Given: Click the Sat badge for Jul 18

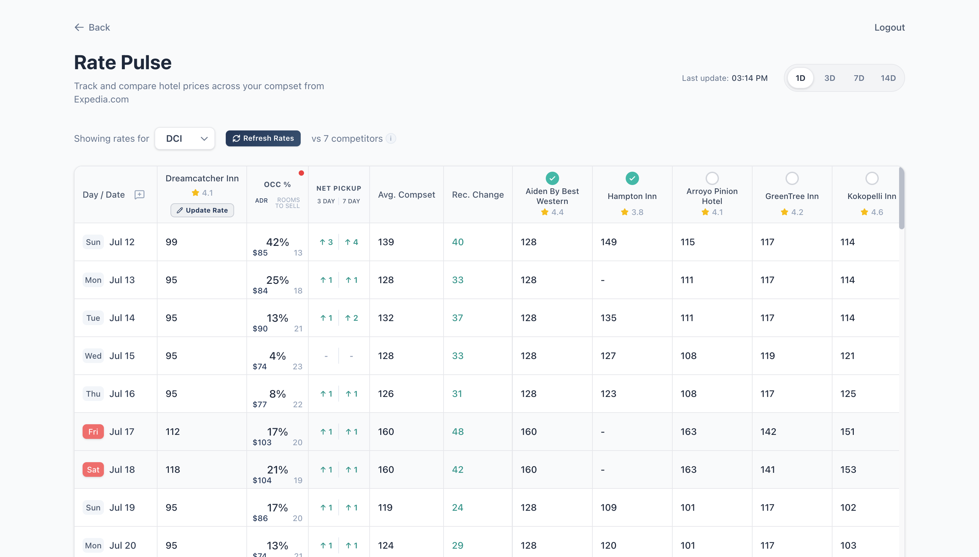Looking at the screenshot, I should [93, 470].
